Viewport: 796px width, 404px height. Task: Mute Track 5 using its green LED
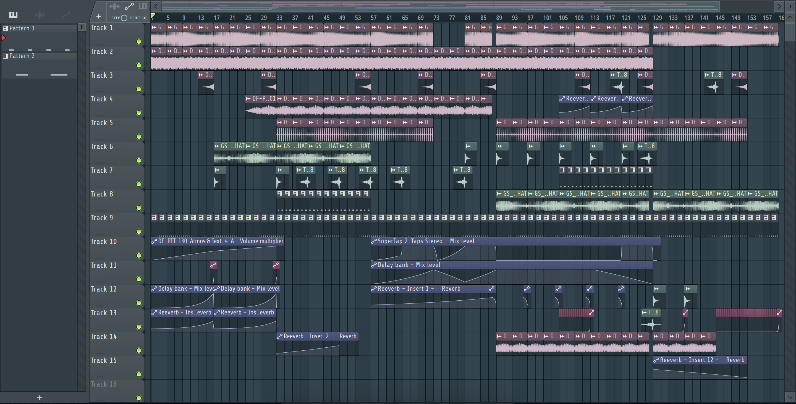(139, 137)
